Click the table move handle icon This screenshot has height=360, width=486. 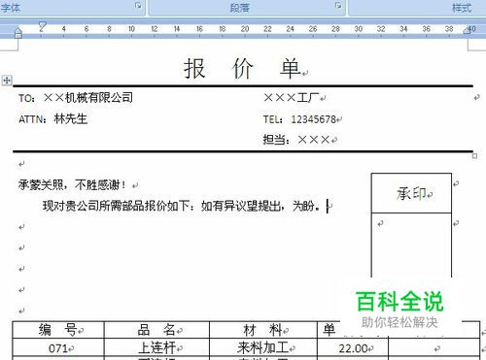(x=7, y=80)
